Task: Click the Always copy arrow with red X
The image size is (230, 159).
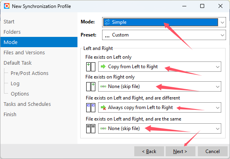Action: pos(103,107)
